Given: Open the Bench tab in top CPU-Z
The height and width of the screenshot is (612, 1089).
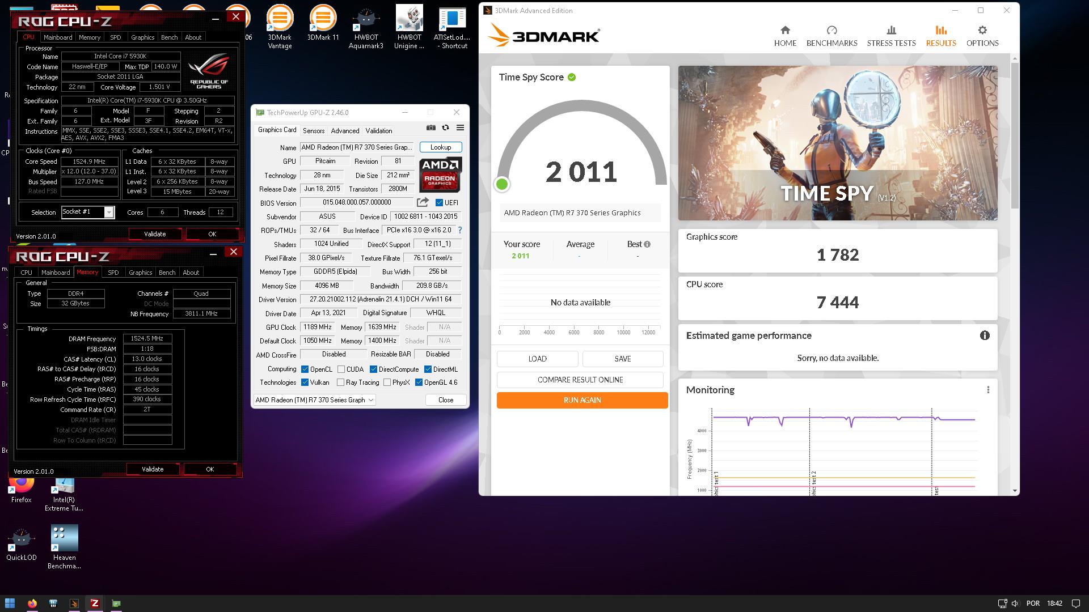Looking at the screenshot, I should click(x=169, y=37).
